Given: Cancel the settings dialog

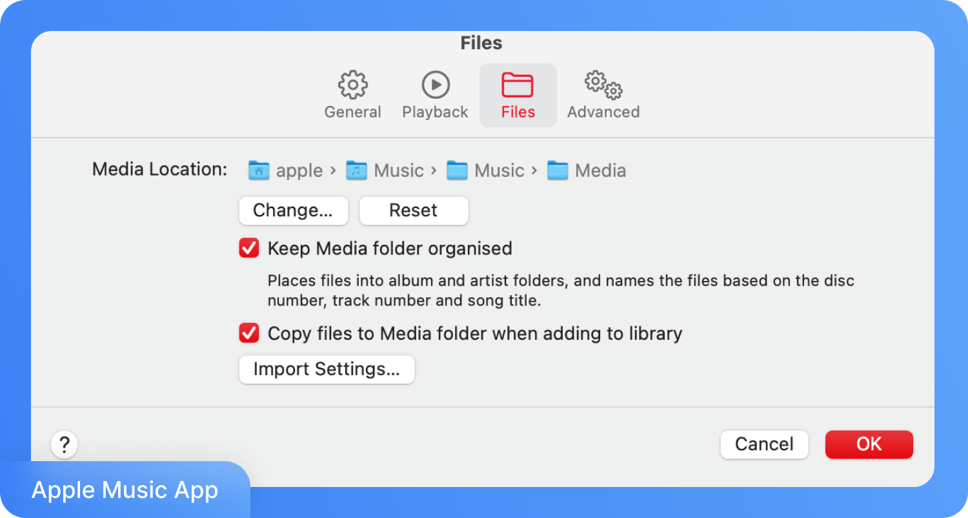Looking at the screenshot, I should (x=764, y=444).
